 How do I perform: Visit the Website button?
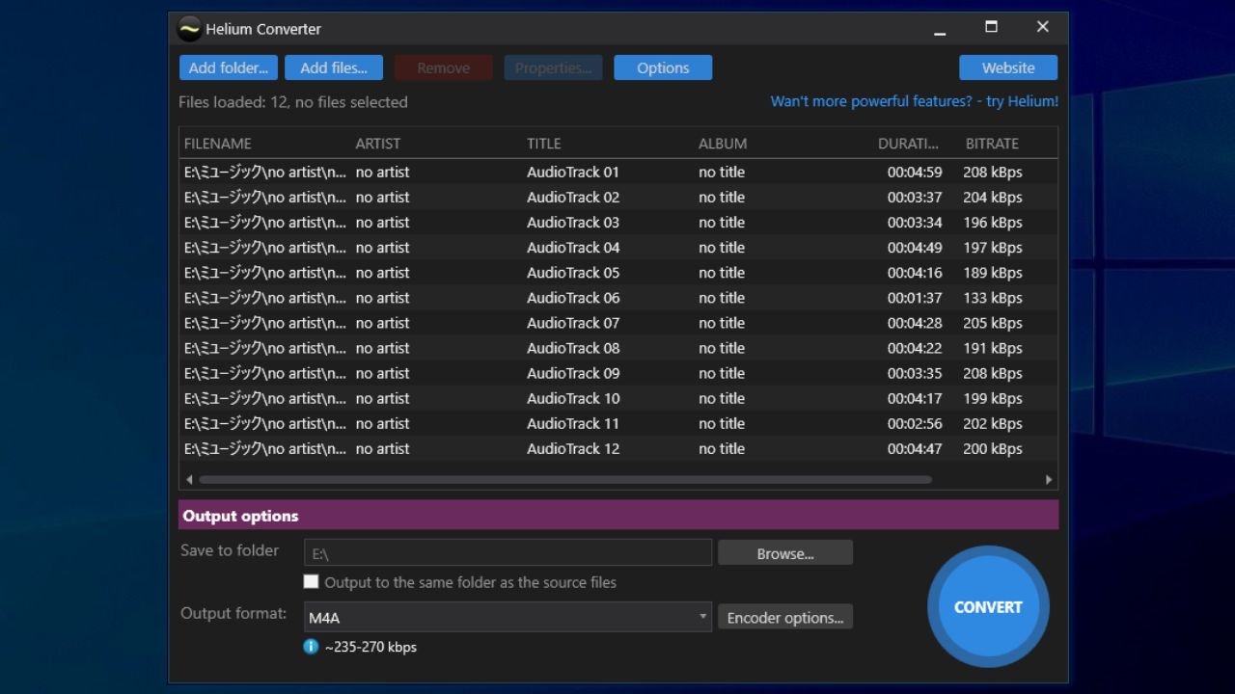coord(1008,67)
